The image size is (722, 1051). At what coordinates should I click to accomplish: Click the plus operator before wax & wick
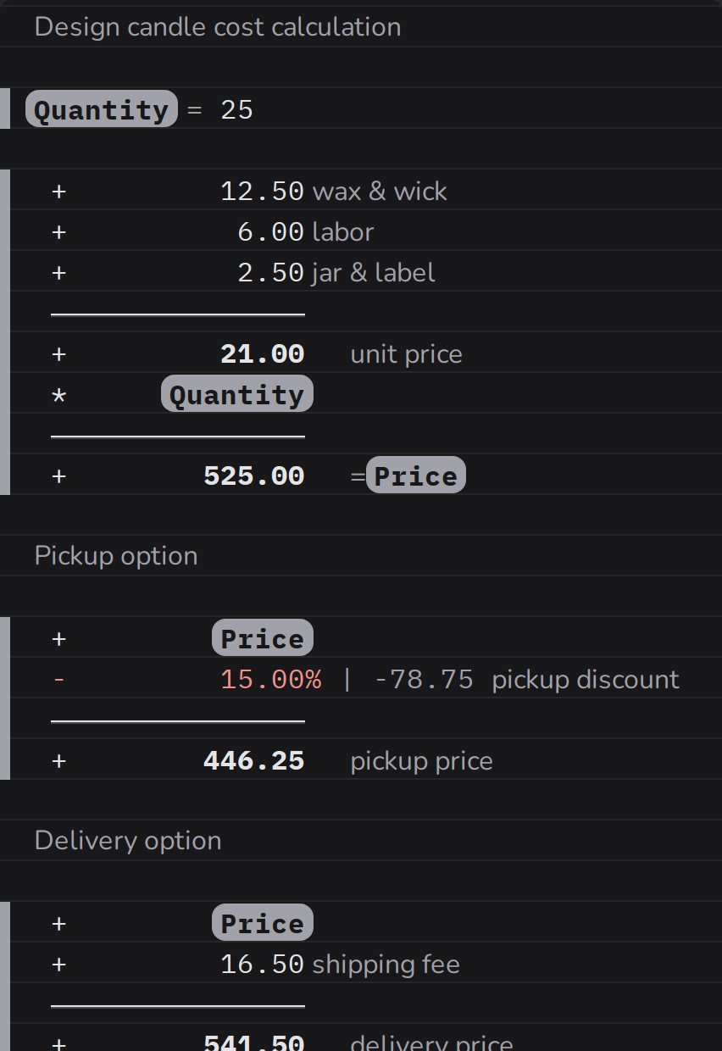click(58, 192)
